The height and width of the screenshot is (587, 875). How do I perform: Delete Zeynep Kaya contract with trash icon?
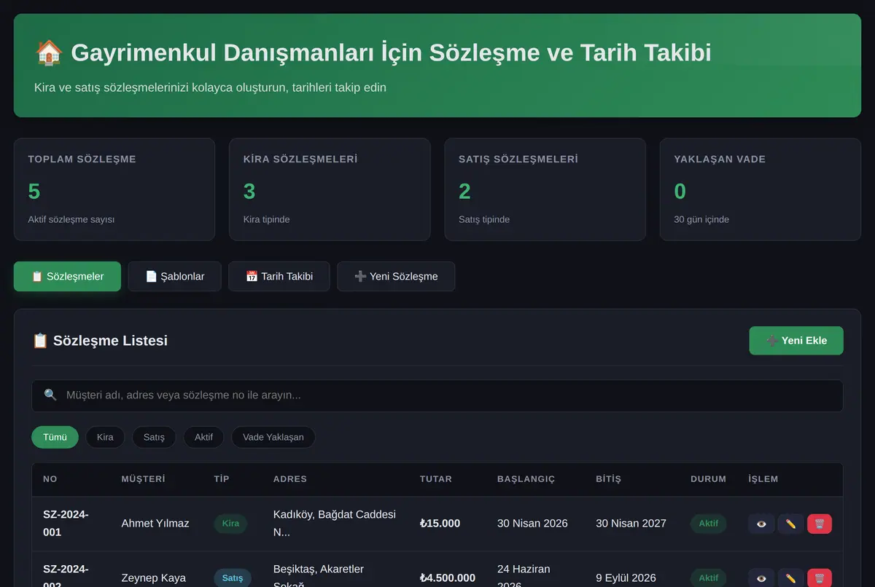820,578
